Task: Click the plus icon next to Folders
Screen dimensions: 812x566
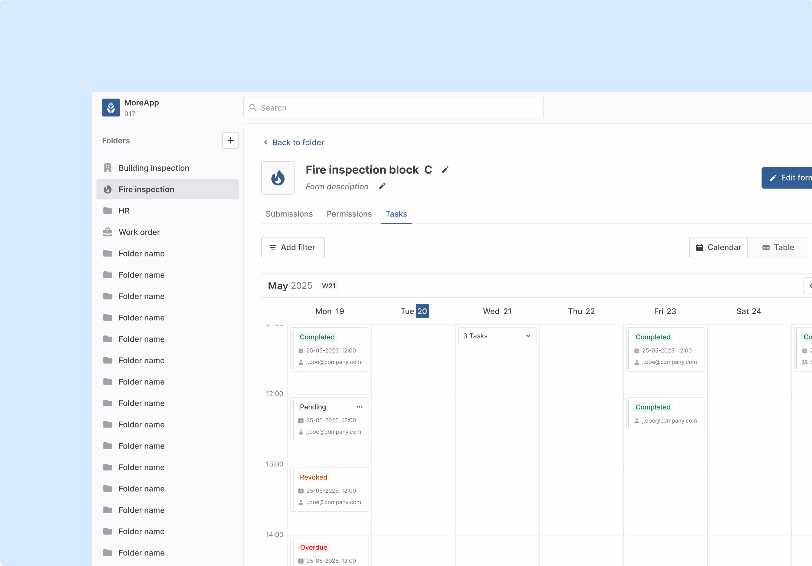Action: tap(230, 140)
